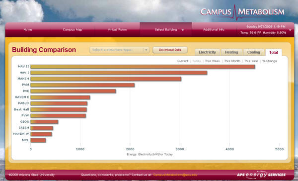Show This Week time range
Screen dimensions: 298x181
tap(212, 61)
